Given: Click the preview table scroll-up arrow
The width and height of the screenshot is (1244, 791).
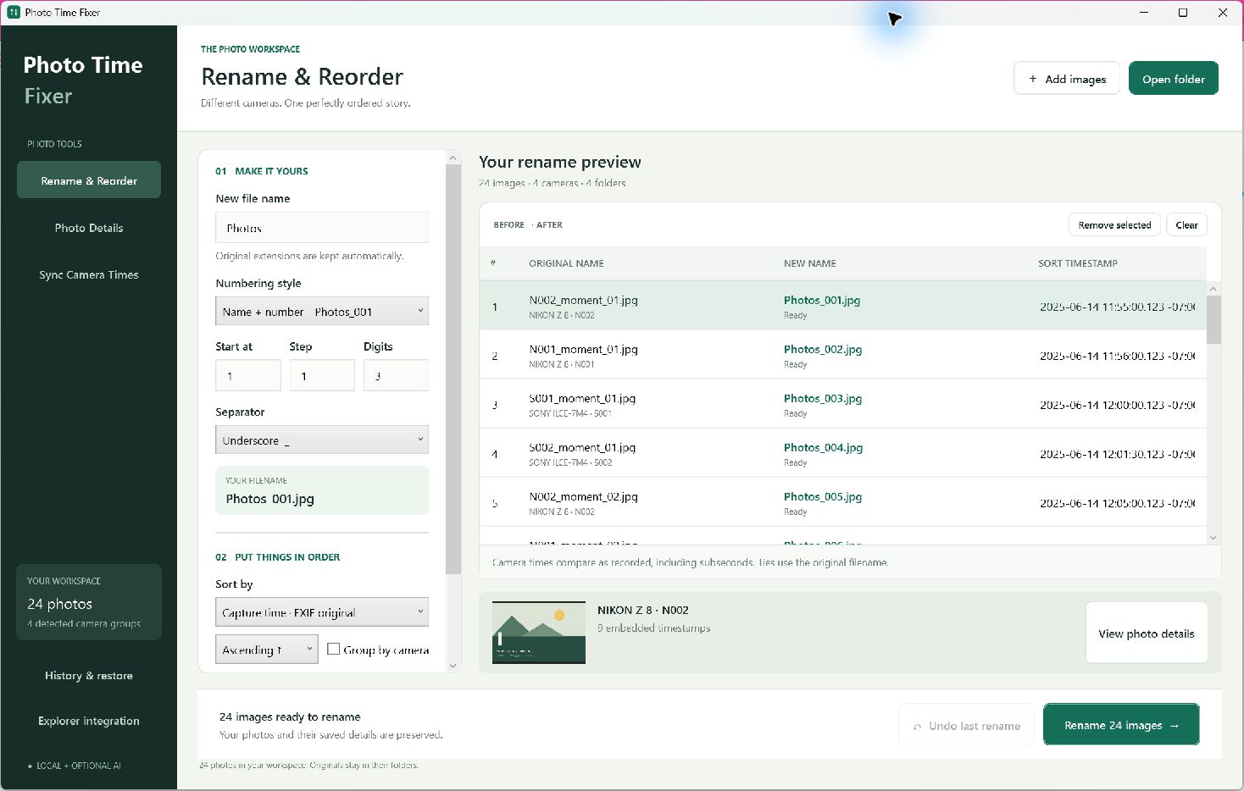Looking at the screenshot, I should [x=1213, y=289].
